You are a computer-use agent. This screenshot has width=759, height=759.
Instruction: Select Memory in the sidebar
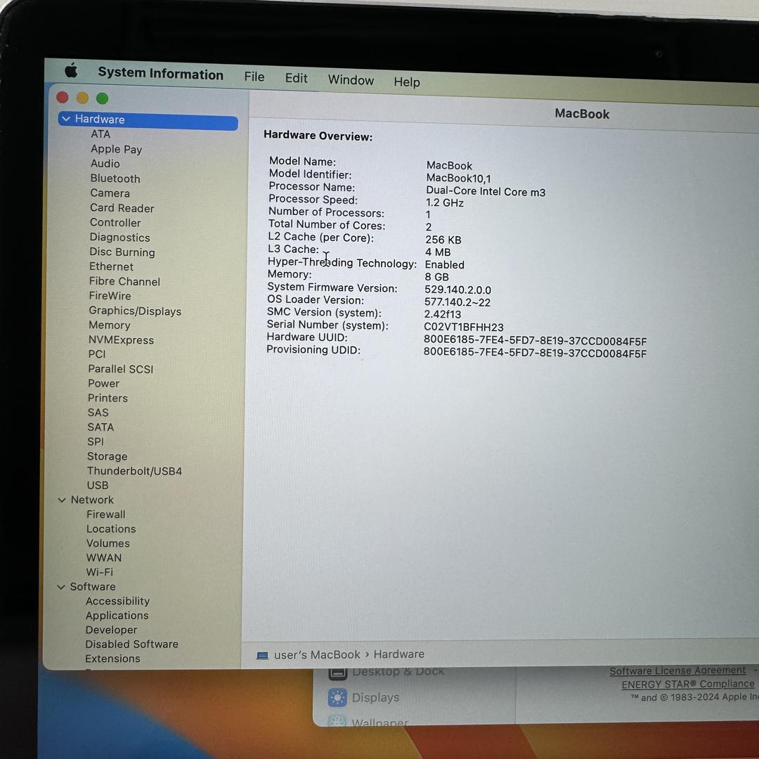pyautogui.click(x=110, y=325)
